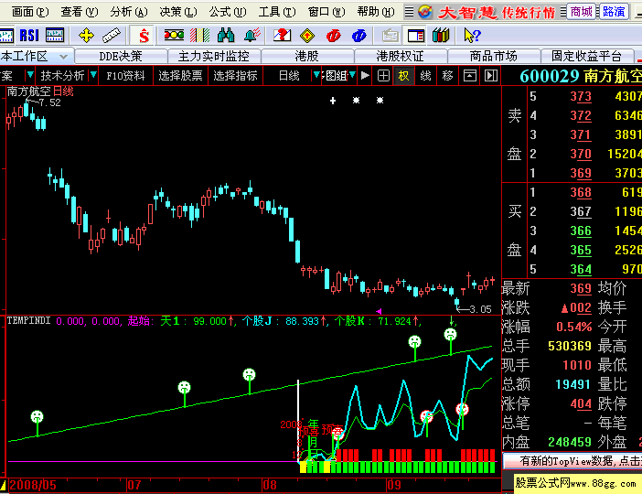Click the RSI indicator toolbar icon
642x494 pixels.
pos(29,36)
